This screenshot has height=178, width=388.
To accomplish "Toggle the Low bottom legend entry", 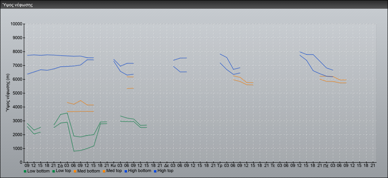I will (x=36, y=171).
